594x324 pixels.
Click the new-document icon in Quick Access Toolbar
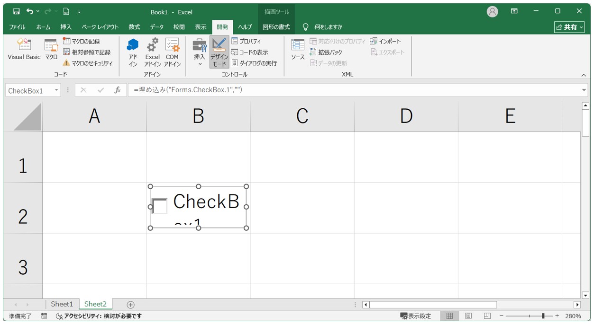[66, 11]
